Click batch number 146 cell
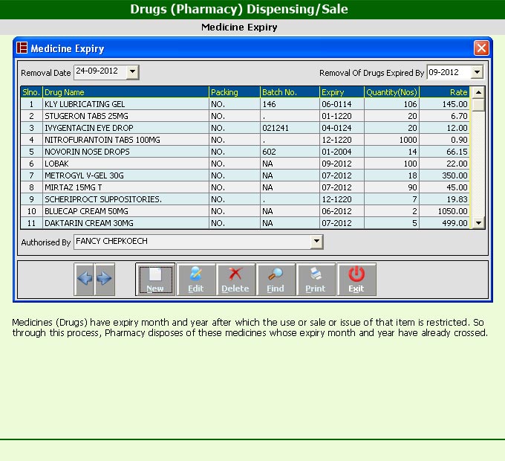The image size is (505, 461). click(x=290, y=104)
